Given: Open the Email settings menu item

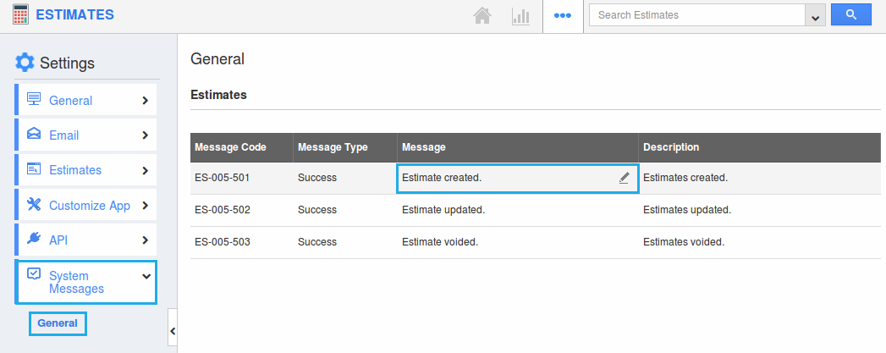Looking at the screenshot, I should [63, 135].
